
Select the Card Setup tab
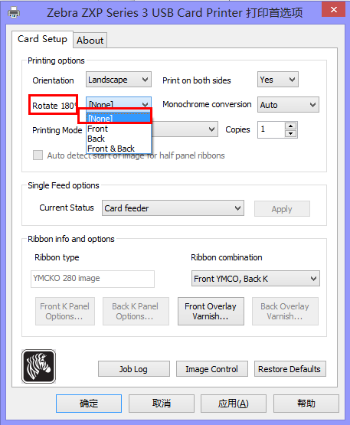coord(42,39)
